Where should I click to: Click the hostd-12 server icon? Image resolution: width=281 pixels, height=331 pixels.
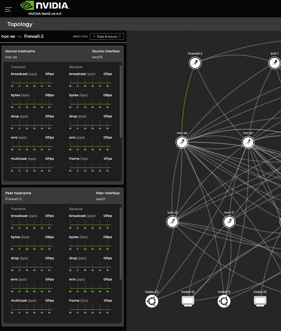pos(188,301)
